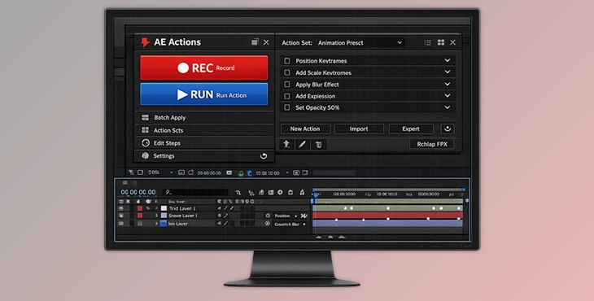Click the blue RUN Run Action button

203,94
